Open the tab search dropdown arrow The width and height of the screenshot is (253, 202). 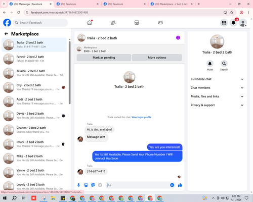[4, 4]
